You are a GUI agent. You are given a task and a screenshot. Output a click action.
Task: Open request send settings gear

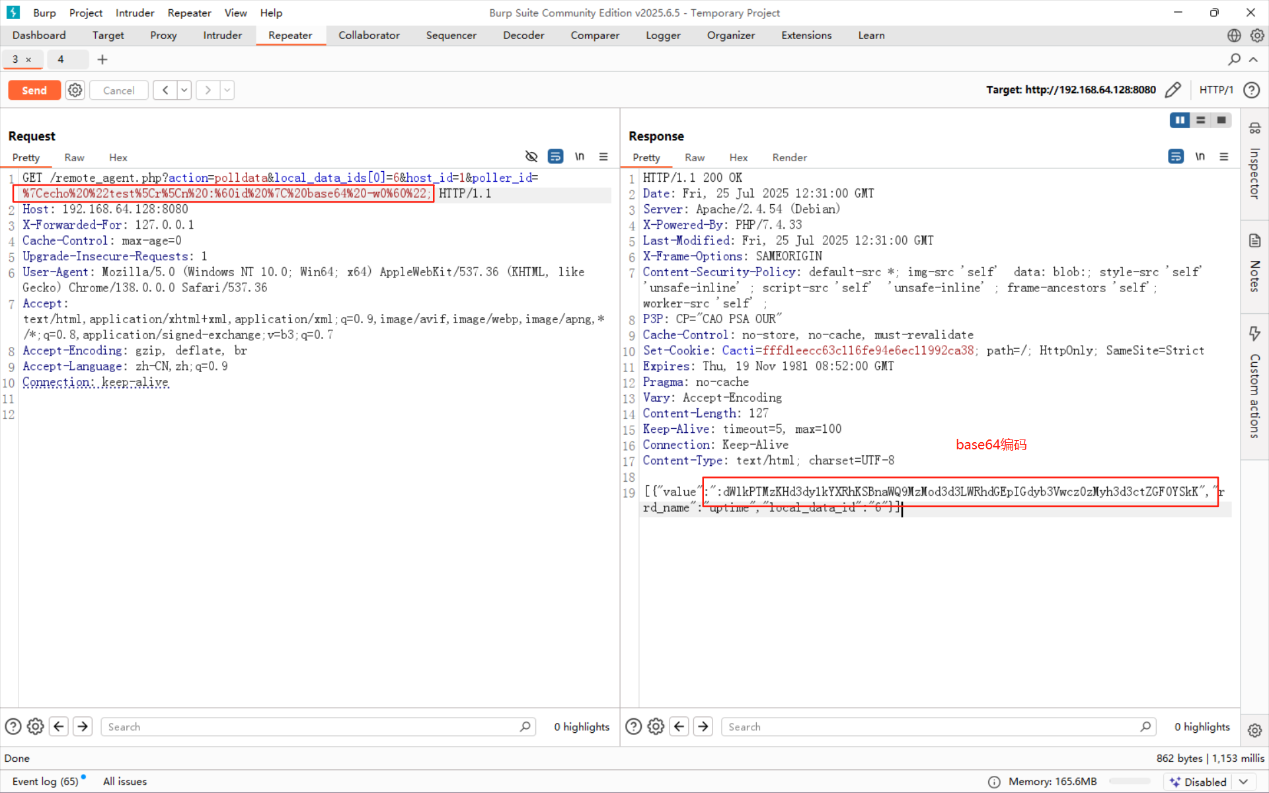pos(75,90)
